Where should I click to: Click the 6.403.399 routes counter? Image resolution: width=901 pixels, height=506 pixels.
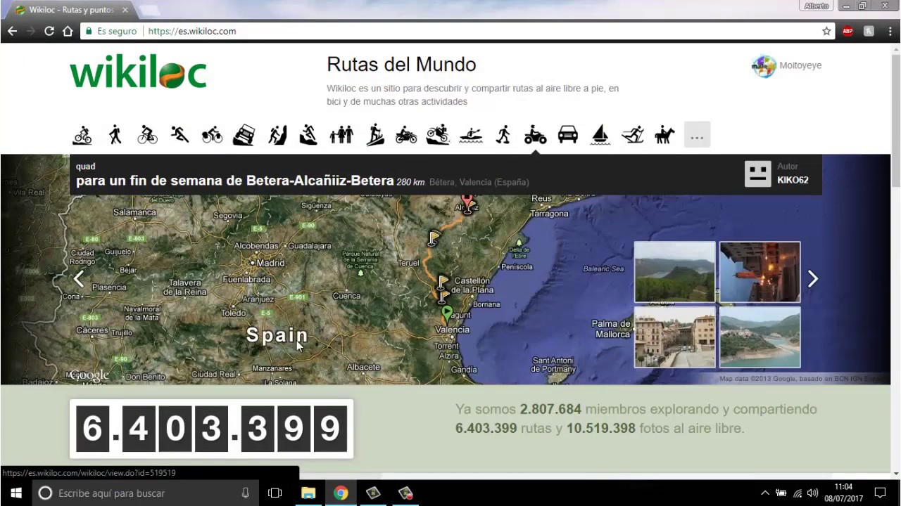pos(211,428)
